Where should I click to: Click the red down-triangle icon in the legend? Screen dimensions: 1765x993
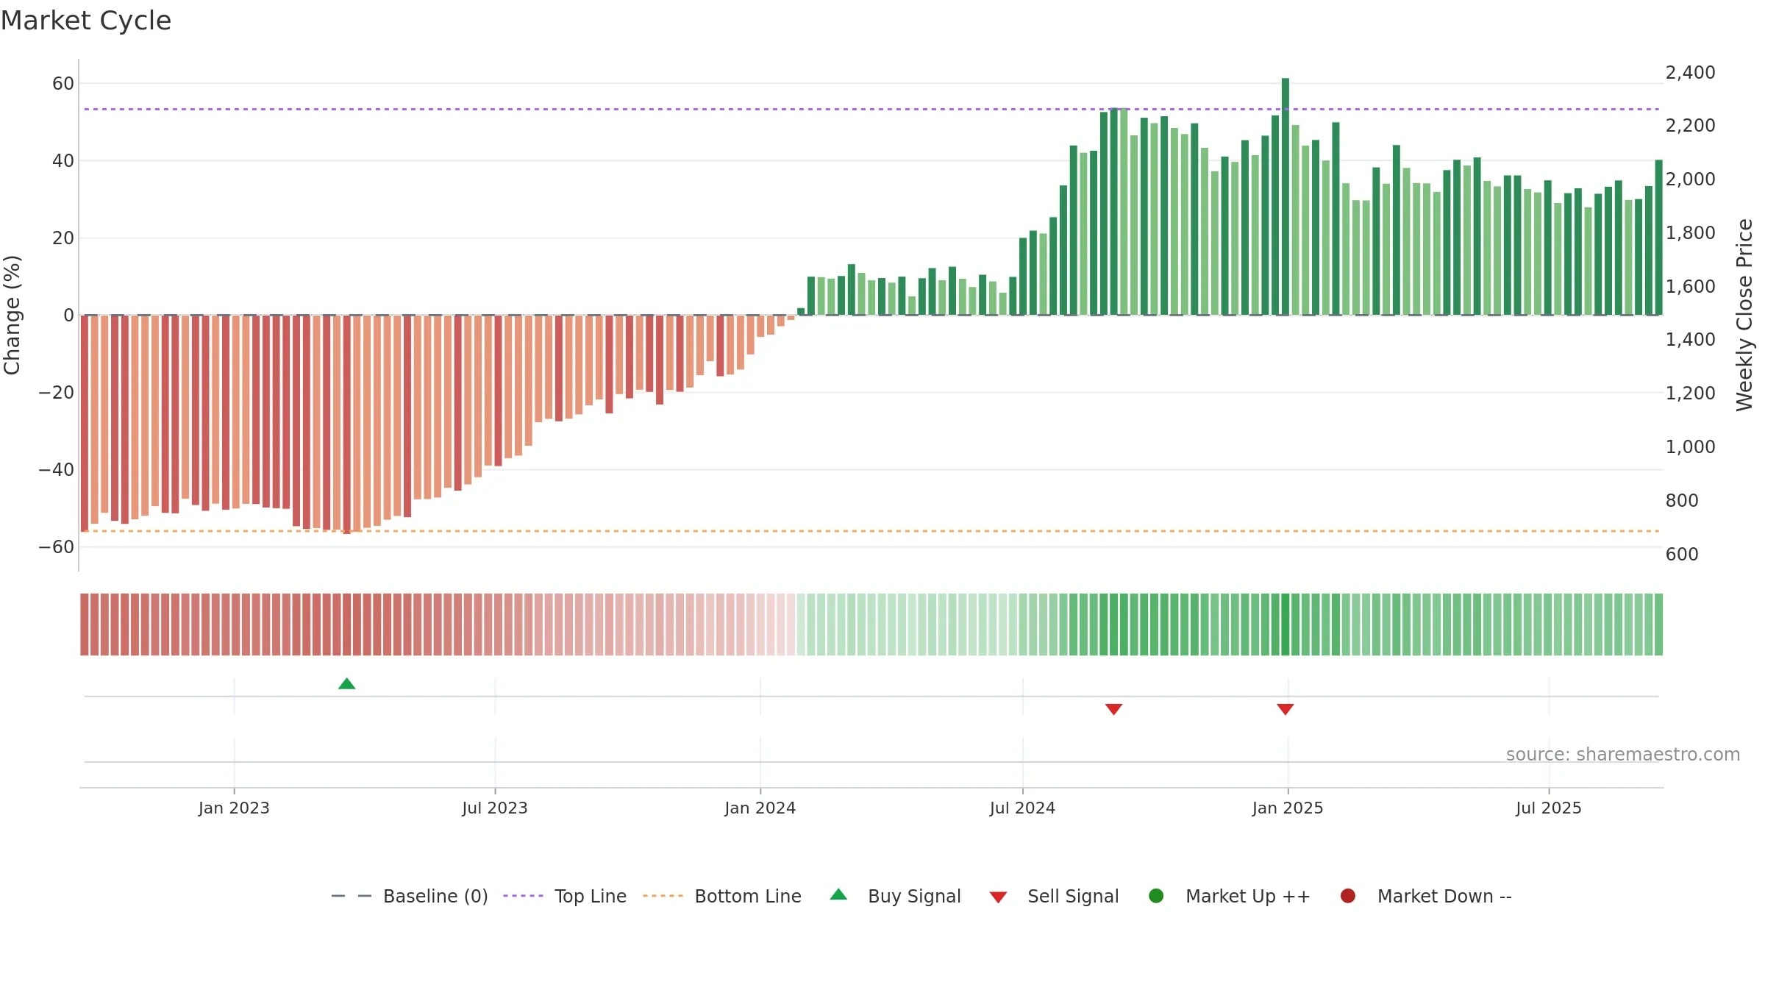998,897
